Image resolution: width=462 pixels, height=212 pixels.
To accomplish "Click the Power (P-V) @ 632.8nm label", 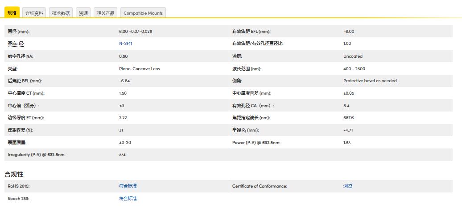I will [x=256, y=143].
